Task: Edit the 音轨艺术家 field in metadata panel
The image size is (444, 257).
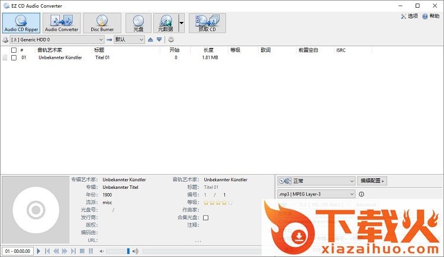Action: (x=226, y=179)
